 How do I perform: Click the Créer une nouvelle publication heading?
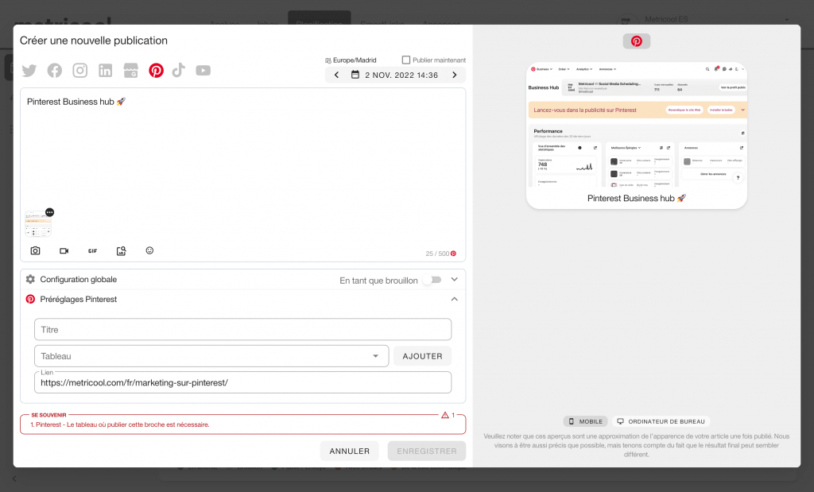(94, 41)
